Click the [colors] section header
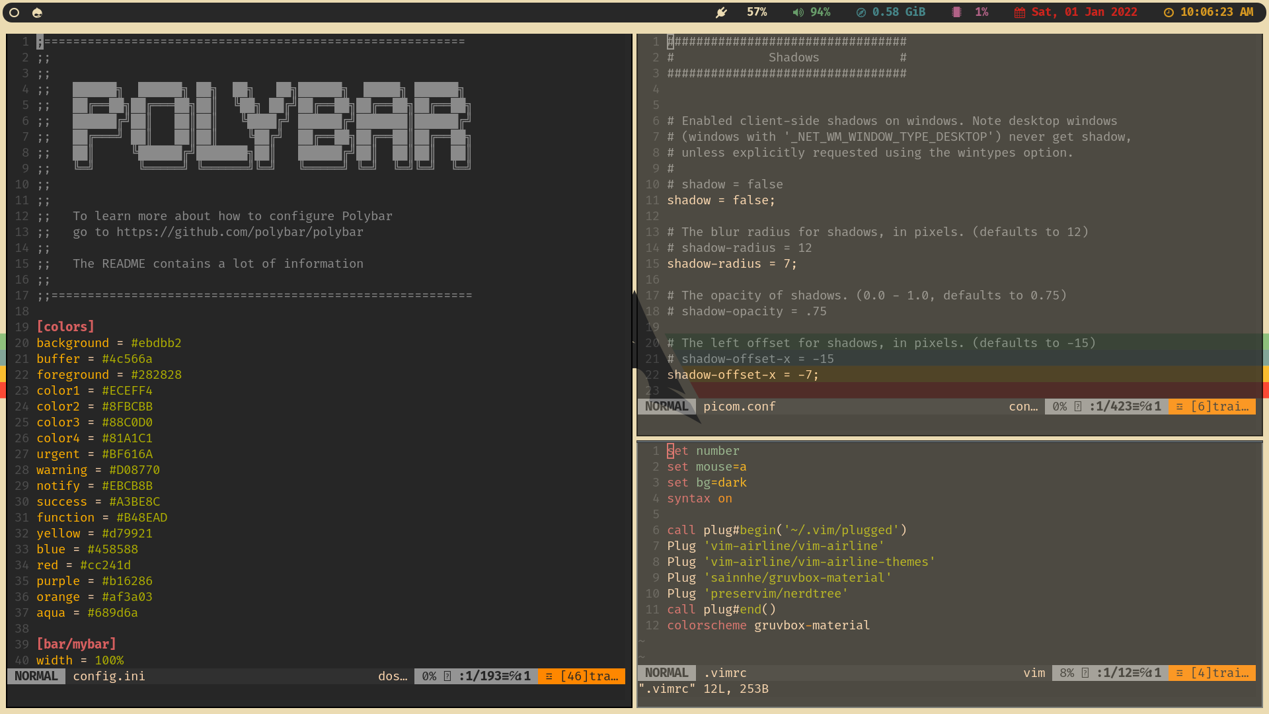 (65, 327)
